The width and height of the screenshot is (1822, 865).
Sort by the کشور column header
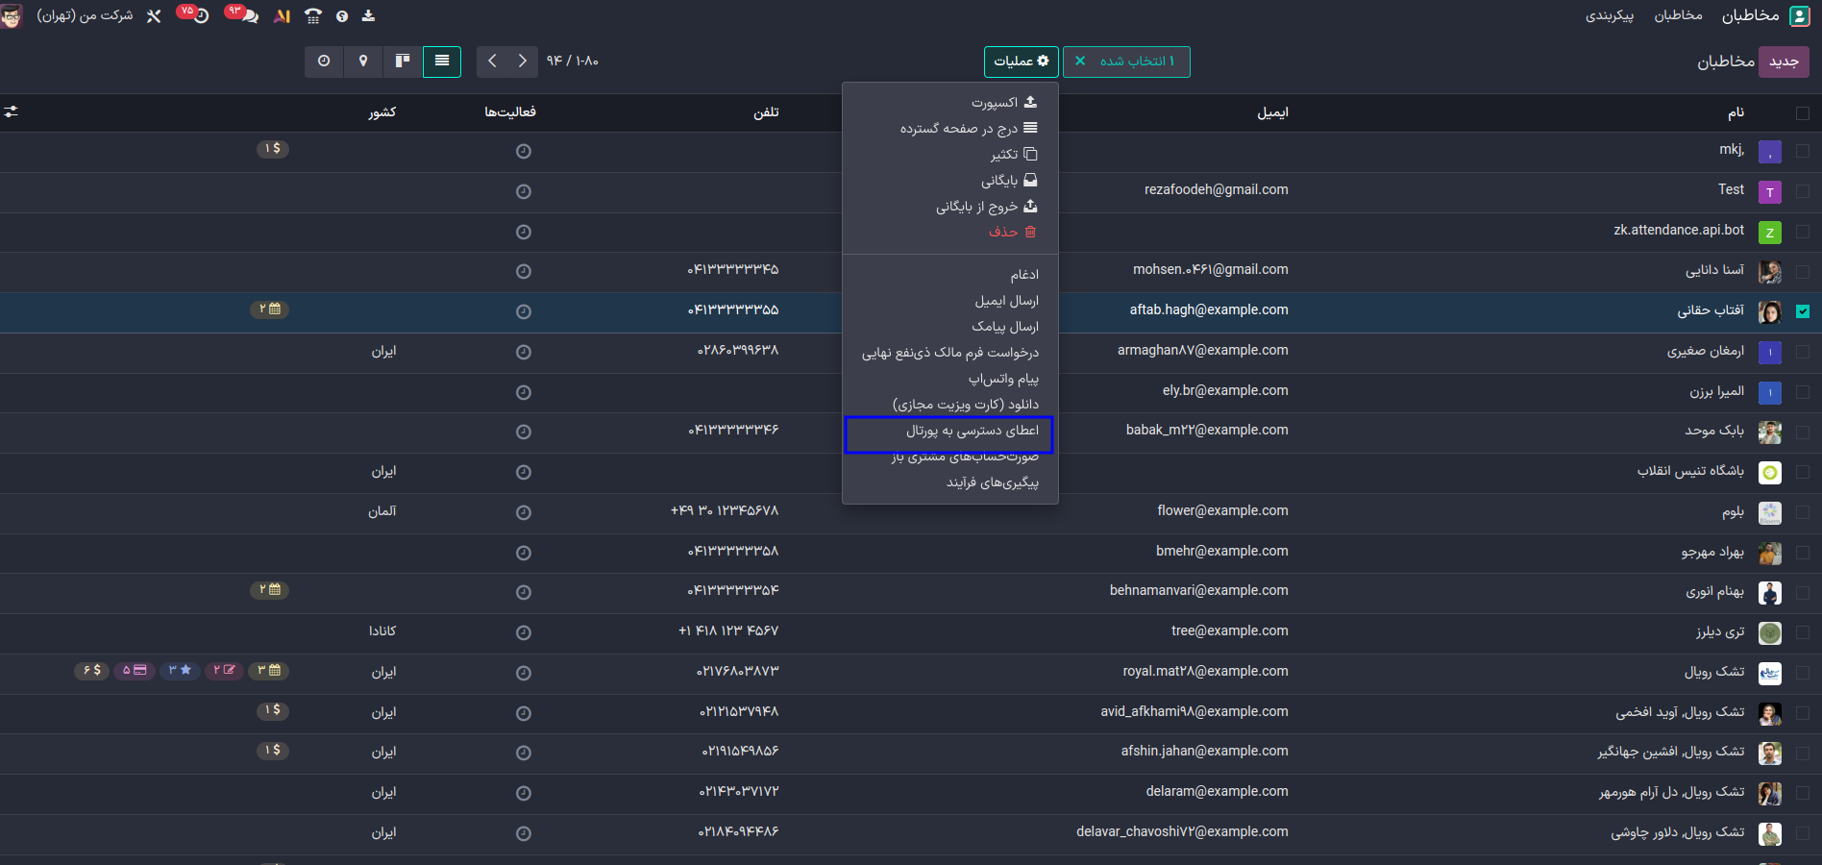coord(382,112)
